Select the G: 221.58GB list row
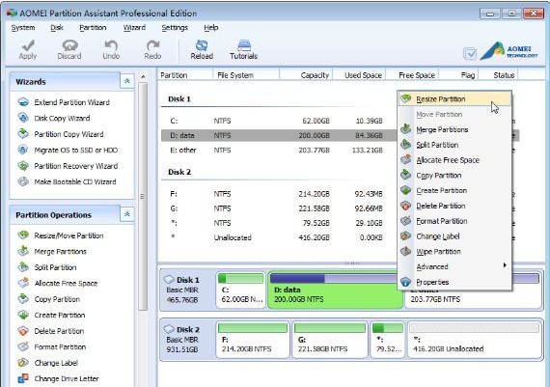This screenshot has height=387, width=550. tap(279, 208)
